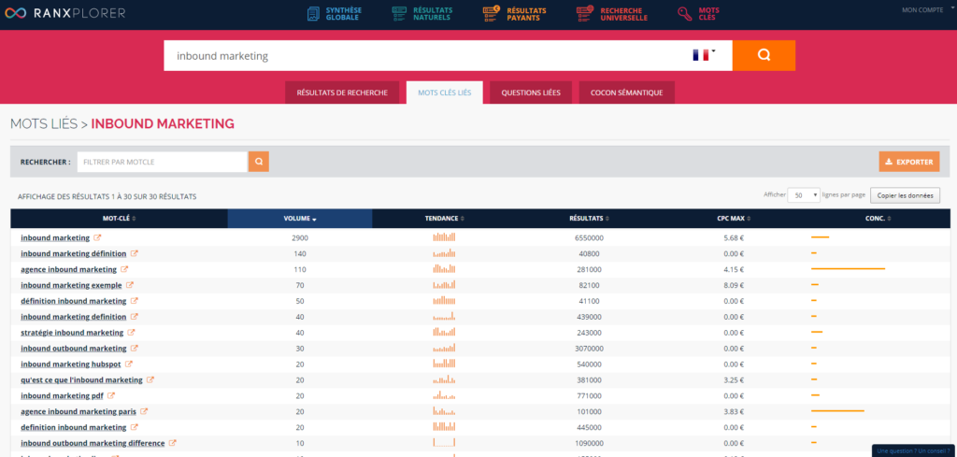The image size is (957, 457).
Task: Open external link icon for 'inbound marketing hubspot'
Action: tap(129, 364)
